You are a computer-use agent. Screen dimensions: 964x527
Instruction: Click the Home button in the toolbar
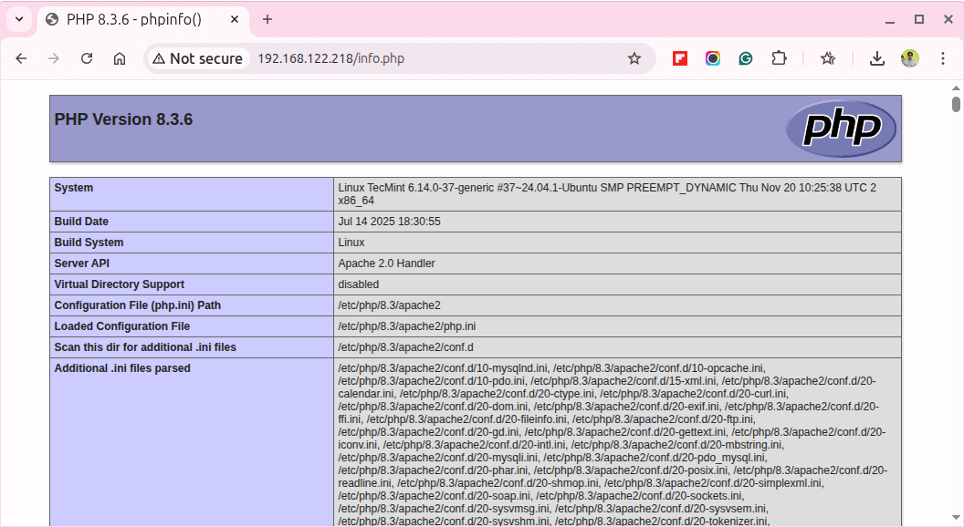click(x=120, y=57)
